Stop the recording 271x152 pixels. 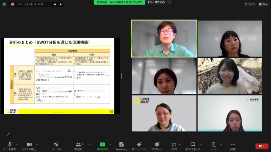(61, 4)
